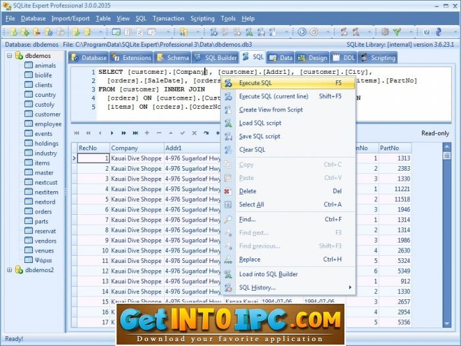Image resolution: width=461 pixels, height=346 pixels.
Task: Choose Replace in context menu
Action: [288, 259]
